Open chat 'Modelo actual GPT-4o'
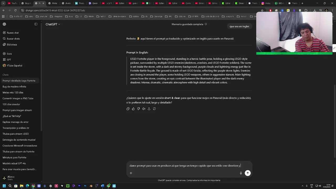 [20, 163]
